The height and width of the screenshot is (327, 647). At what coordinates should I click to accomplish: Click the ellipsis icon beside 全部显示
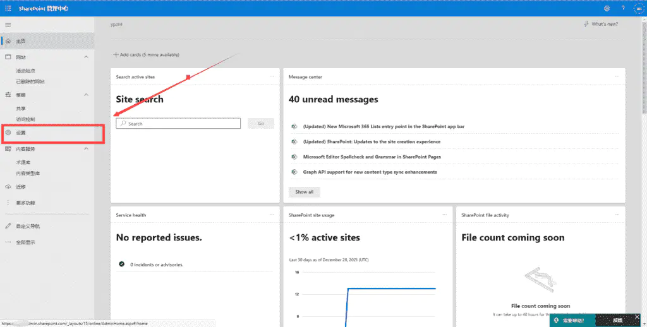(8, 242)
